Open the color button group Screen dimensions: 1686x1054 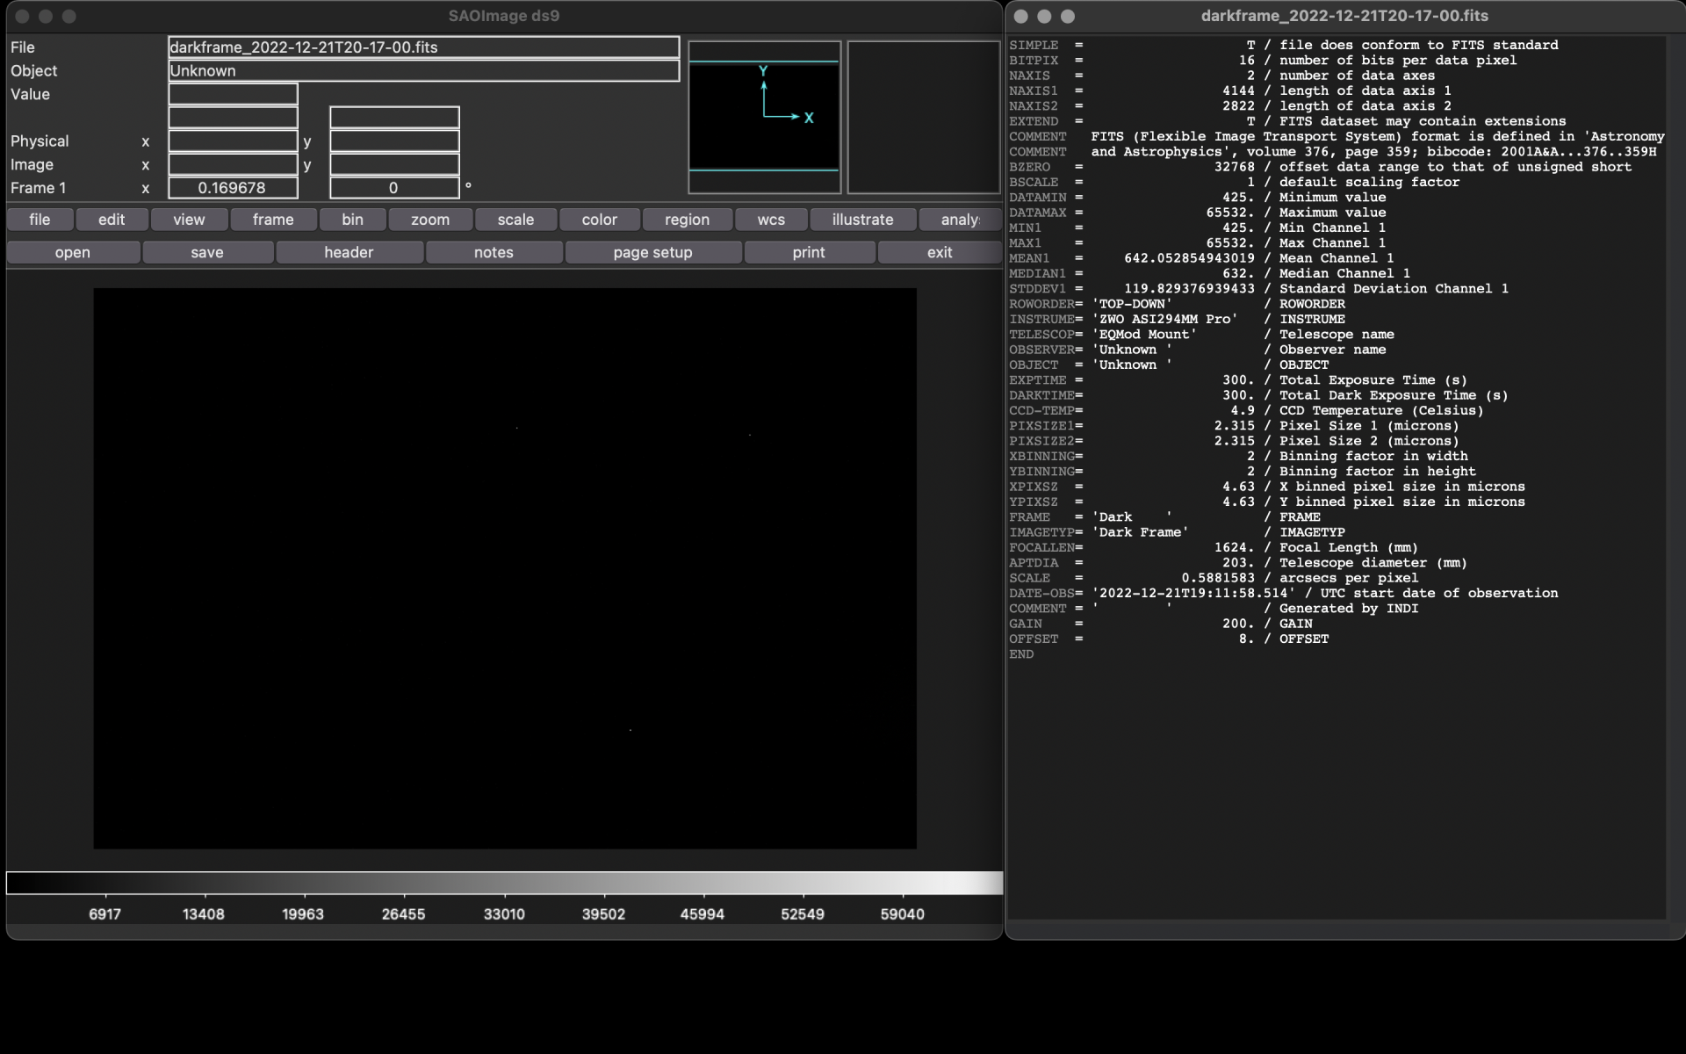(600, 220)
